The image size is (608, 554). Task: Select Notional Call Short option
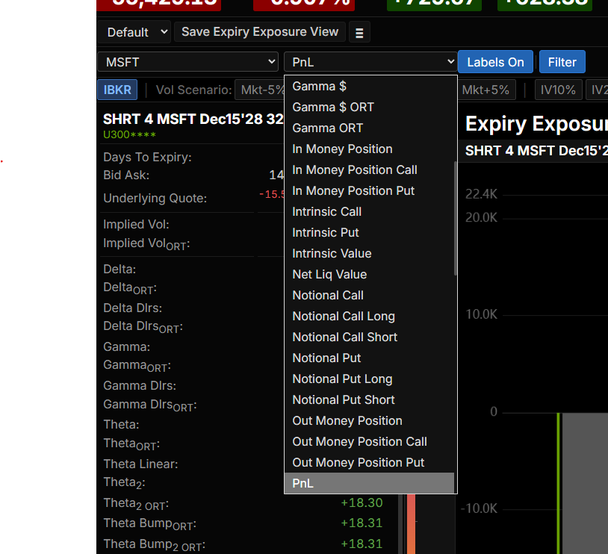pyautogui.click(x=369, y=337)
